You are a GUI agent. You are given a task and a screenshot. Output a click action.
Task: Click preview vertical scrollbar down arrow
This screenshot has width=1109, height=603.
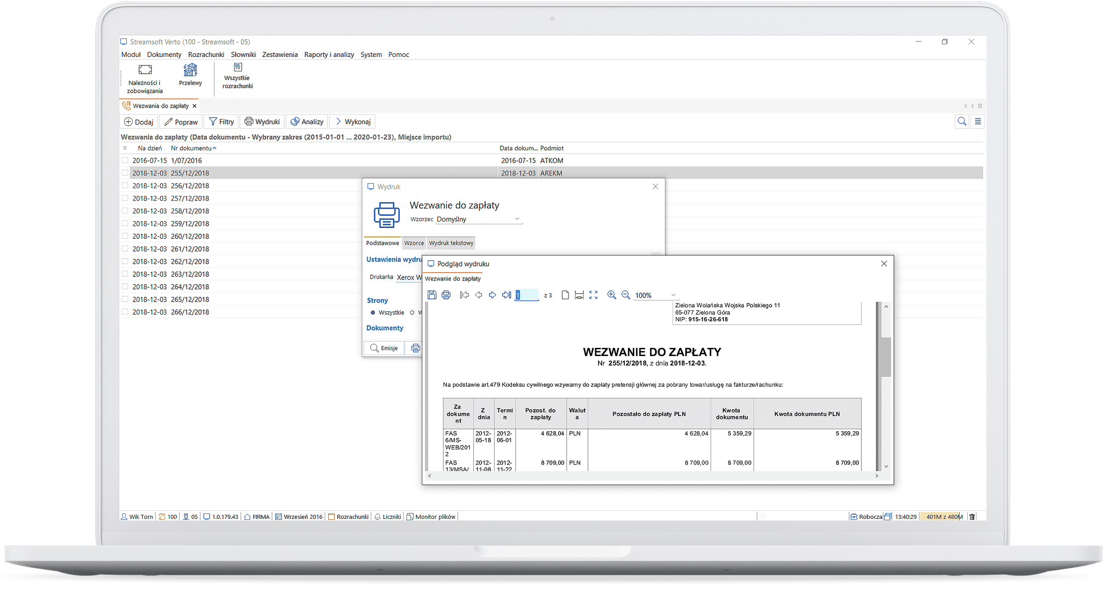[x=886, y=466]
